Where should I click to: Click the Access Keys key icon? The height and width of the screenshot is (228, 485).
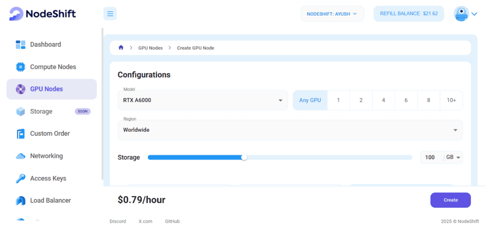point(20,179)
